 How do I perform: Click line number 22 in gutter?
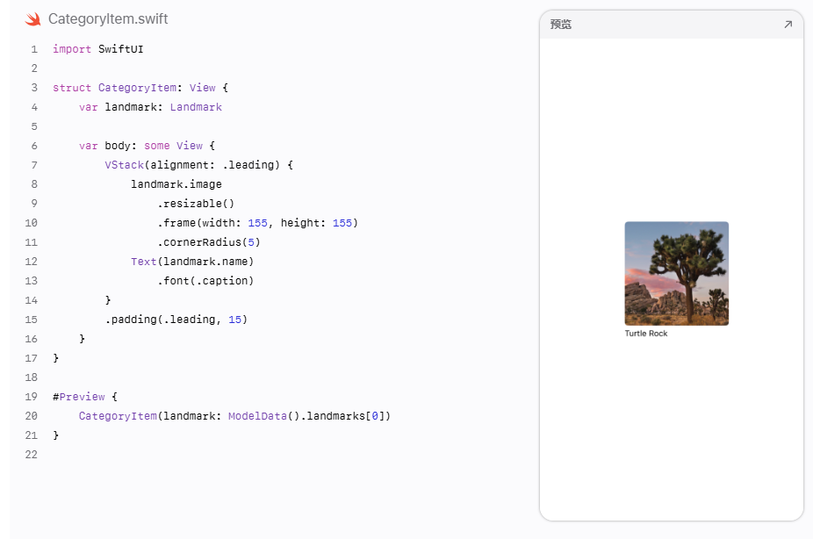coord(31,455)
